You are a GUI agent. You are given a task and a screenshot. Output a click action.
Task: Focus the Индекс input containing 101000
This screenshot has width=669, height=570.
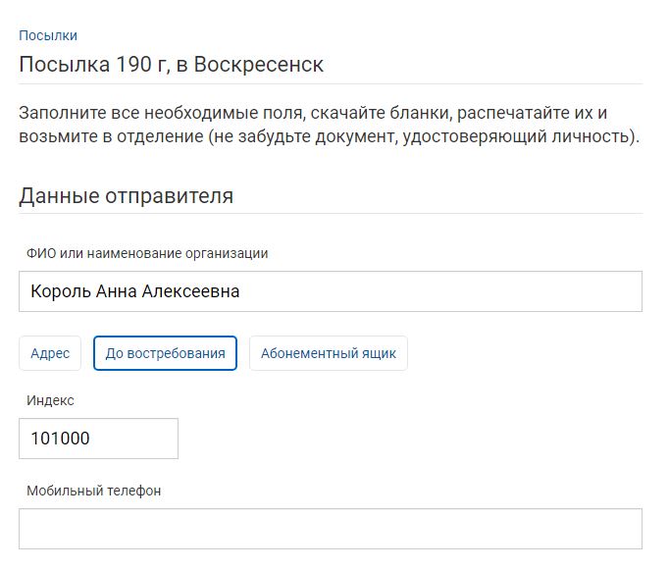click(98, 439)
